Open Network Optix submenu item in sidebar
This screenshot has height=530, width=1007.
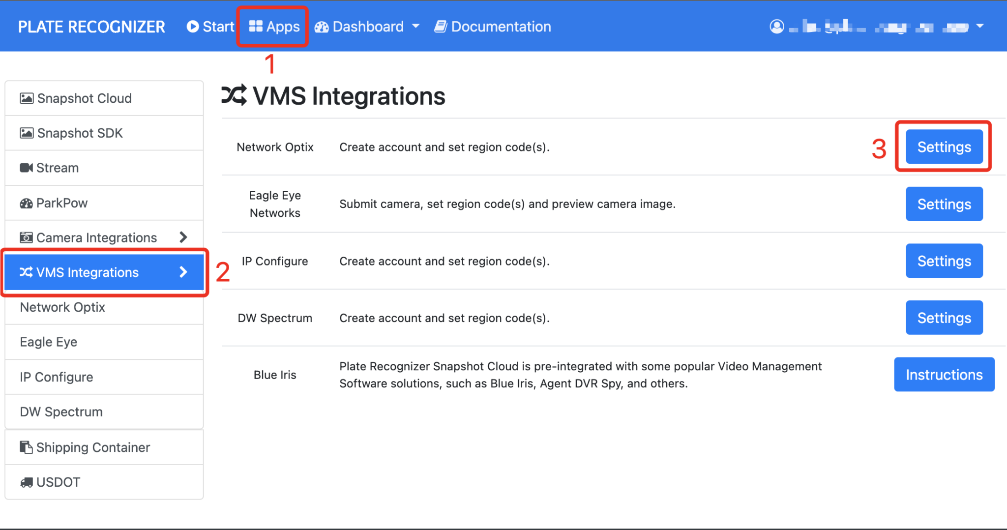104,307
